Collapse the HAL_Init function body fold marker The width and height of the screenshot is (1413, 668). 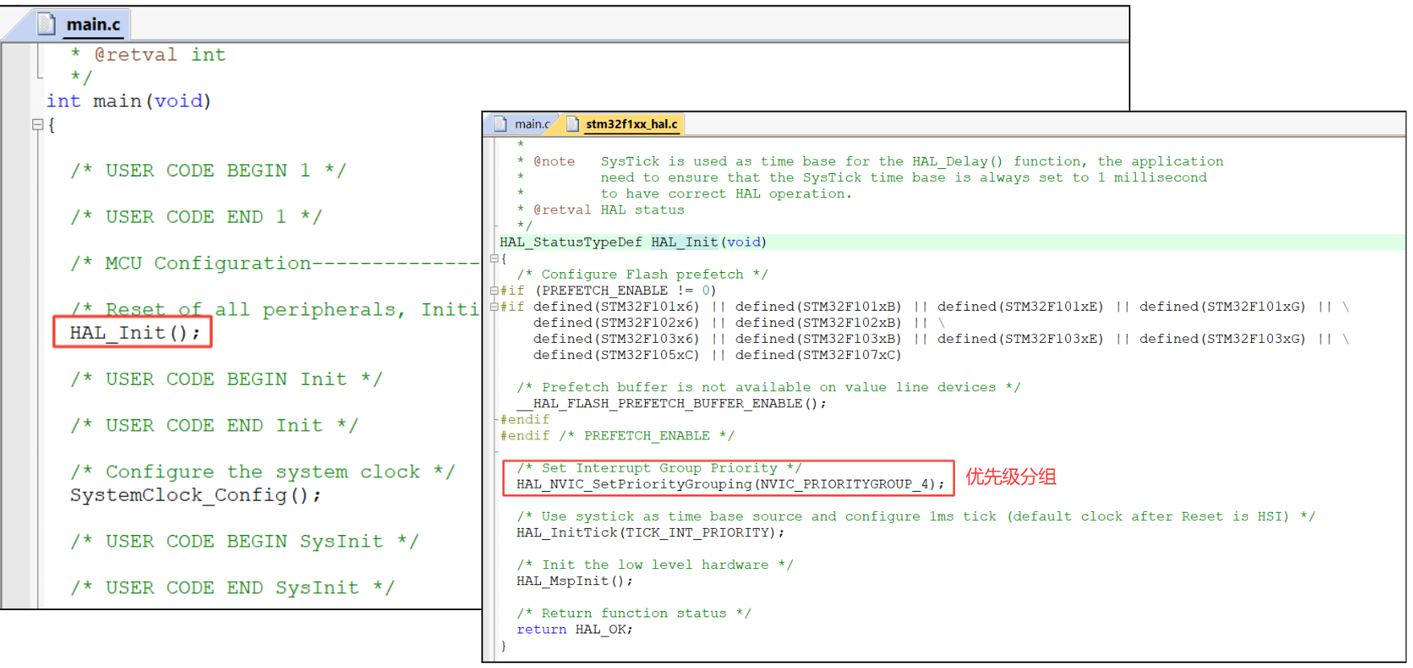pyautogui.click(x=494, y=258)
